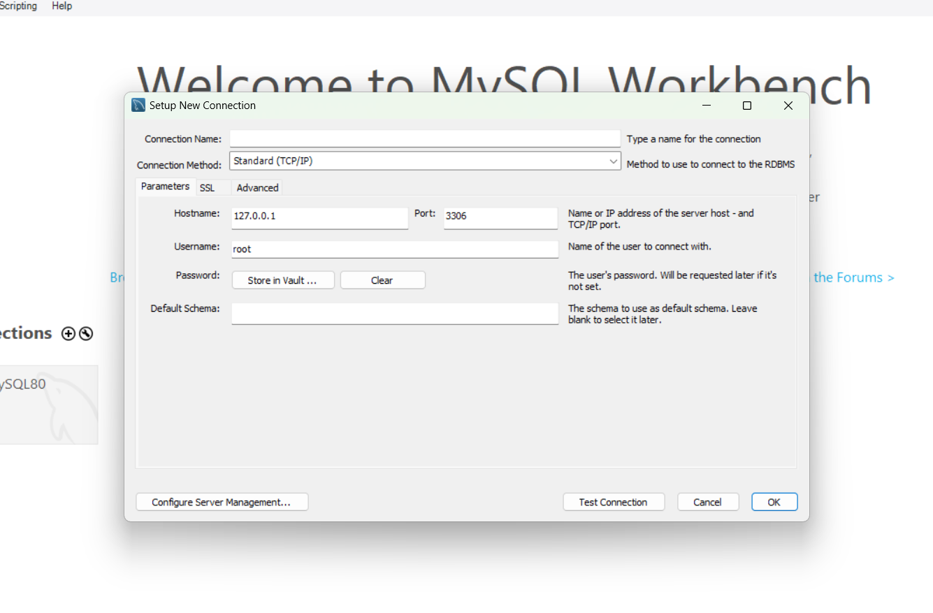Click the Default Schema field
Screen dimensions: 933x613
395,313
